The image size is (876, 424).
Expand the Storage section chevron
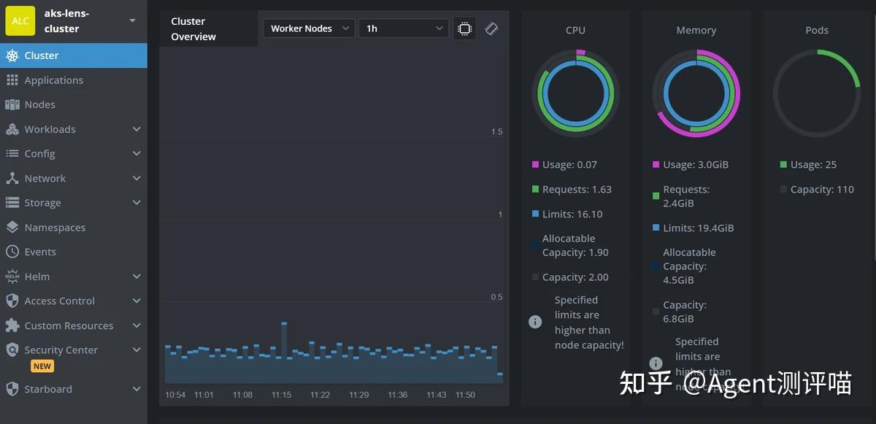(x=137, y=203)
